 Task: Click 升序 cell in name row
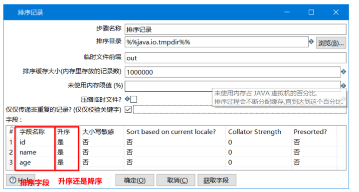67,152
